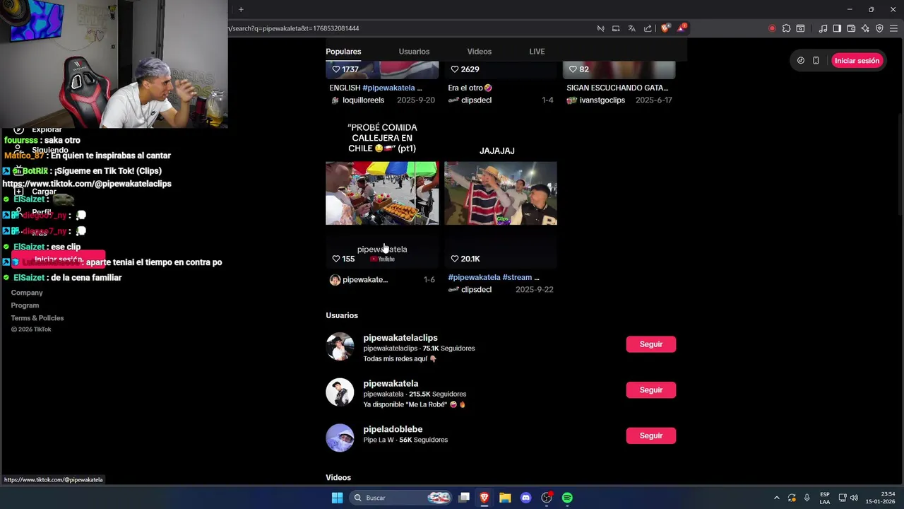
Task: Click the Task View taskbar icon
Action: pyautogui.click(x=464, y=498)
